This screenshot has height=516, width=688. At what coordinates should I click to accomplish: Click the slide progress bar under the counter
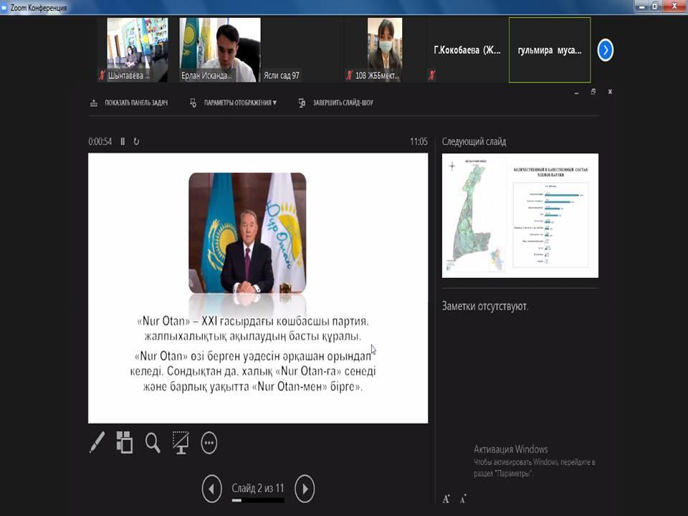click(258, 500)
